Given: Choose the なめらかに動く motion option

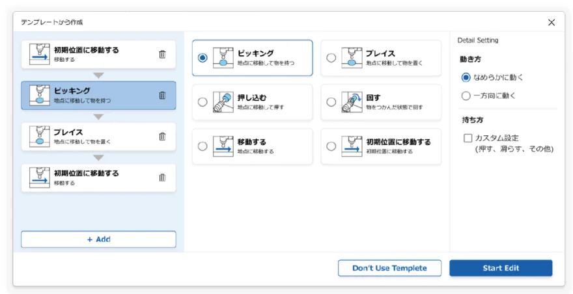Looking at the screenshot, I should [x=466, y=77].
